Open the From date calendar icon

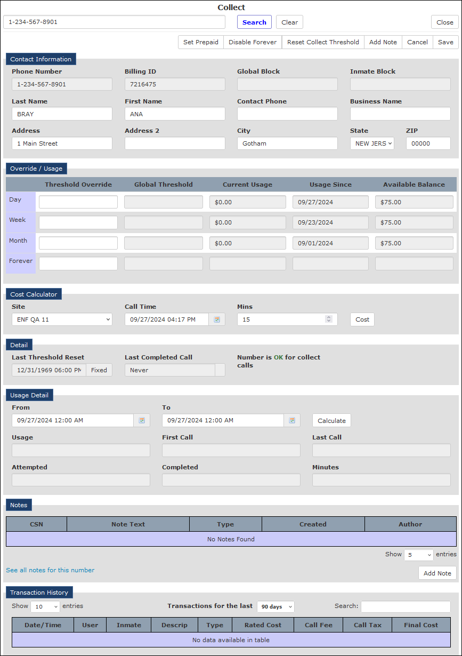tap(142, 420)
